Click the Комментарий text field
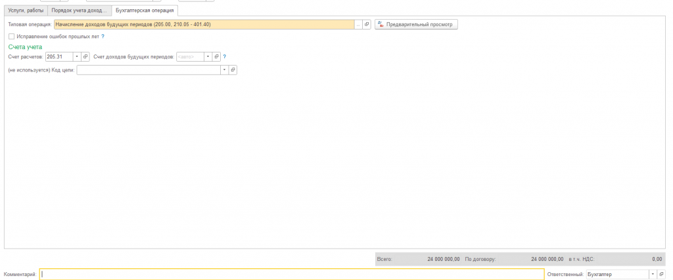This screenshot has width=673, height=280. click(x=292, y=275)
